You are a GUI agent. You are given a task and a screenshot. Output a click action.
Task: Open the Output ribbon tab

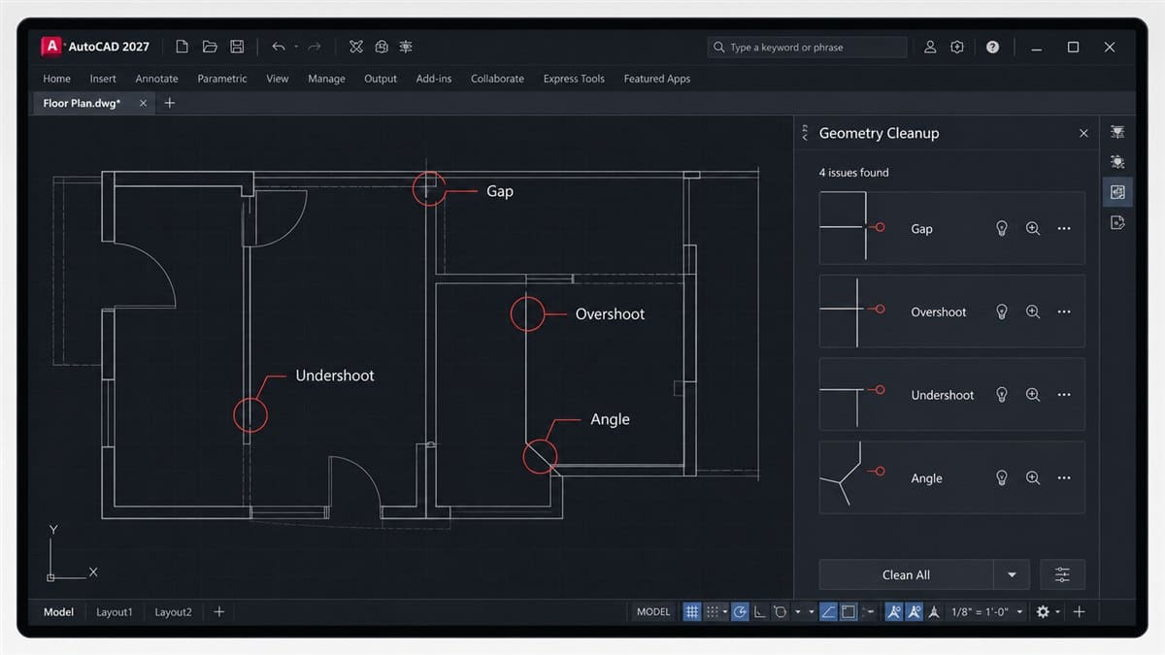pos(381,79)
